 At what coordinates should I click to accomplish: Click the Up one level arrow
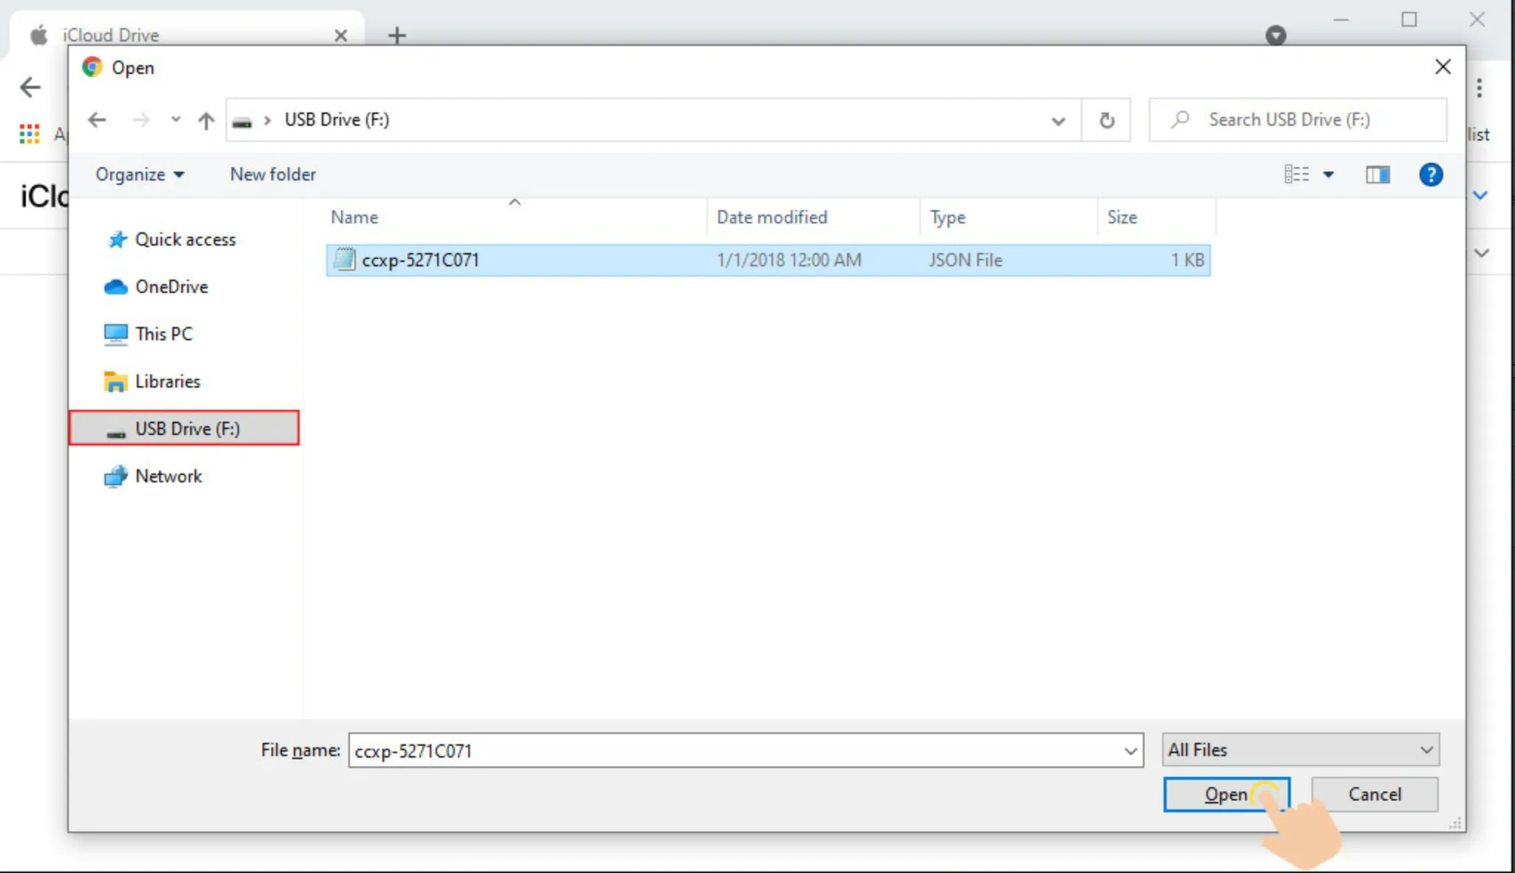coord(206,120)
